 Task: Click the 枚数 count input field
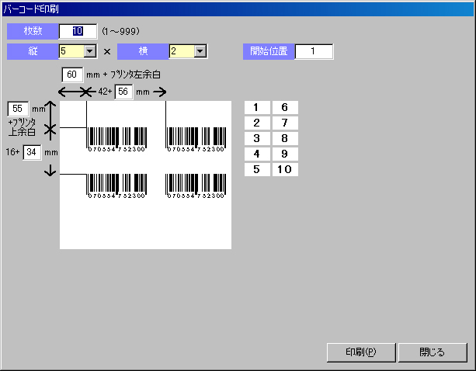(78, 31)
